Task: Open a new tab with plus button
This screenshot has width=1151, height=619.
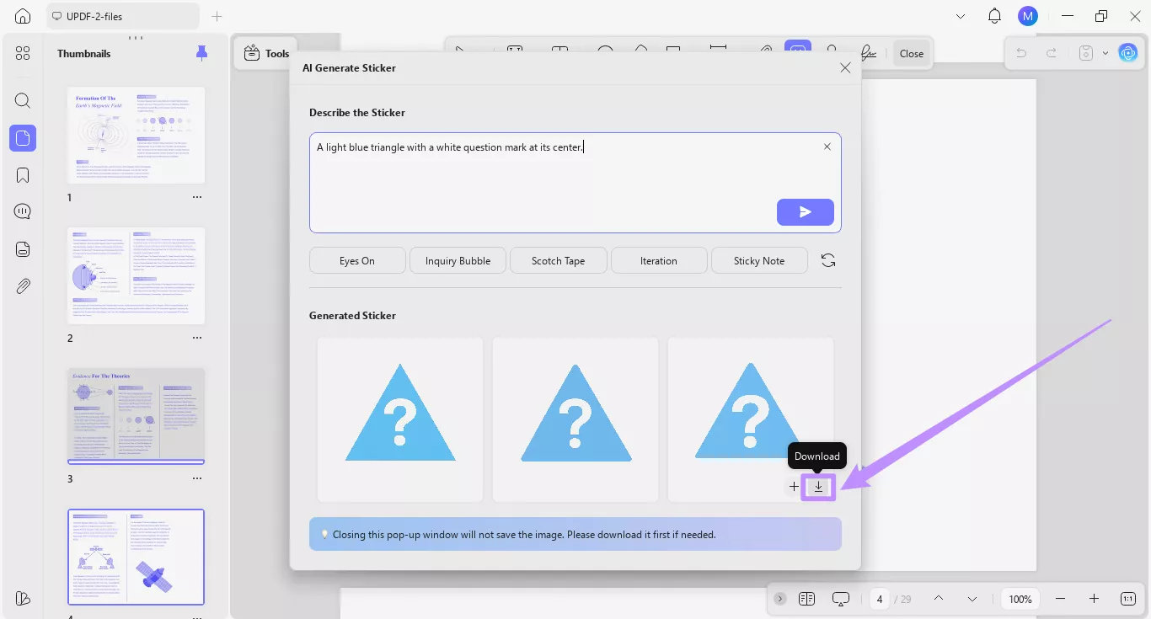Action: tap(217, 15)
